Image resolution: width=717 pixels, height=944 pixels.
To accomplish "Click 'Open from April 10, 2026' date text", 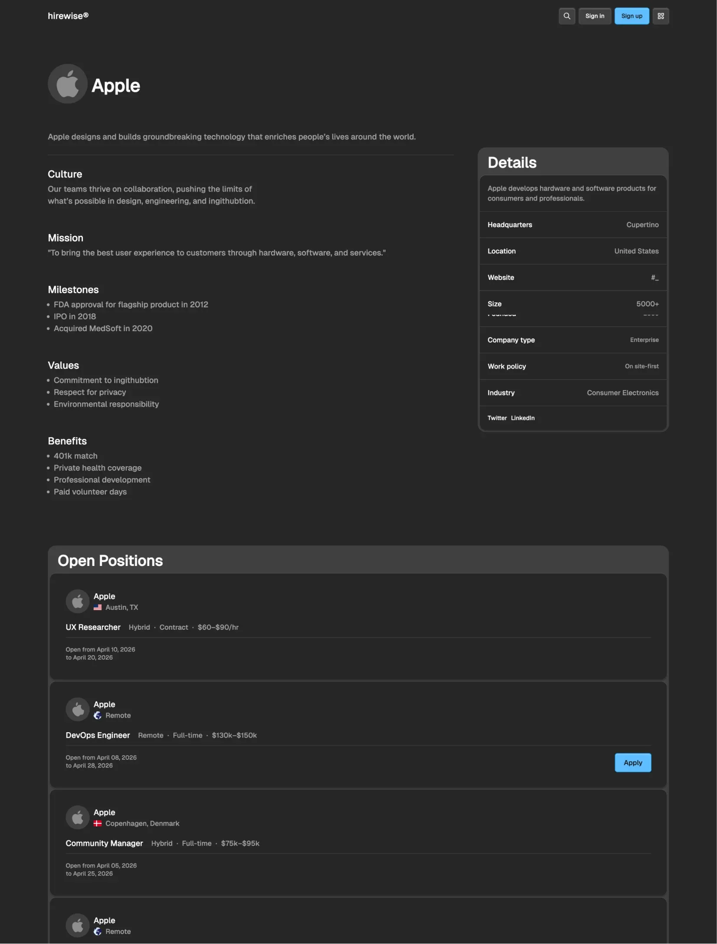I will pos(101,649).
